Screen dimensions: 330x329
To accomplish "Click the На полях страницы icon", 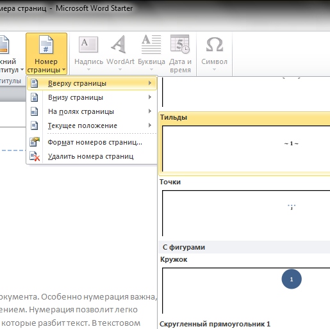I will 35,111.
